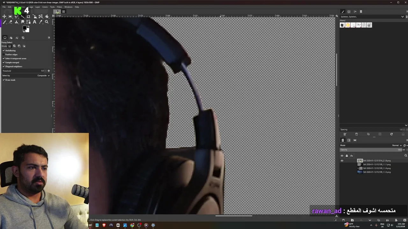
Task: Open the Windows menu
Action: coord(68,7)
